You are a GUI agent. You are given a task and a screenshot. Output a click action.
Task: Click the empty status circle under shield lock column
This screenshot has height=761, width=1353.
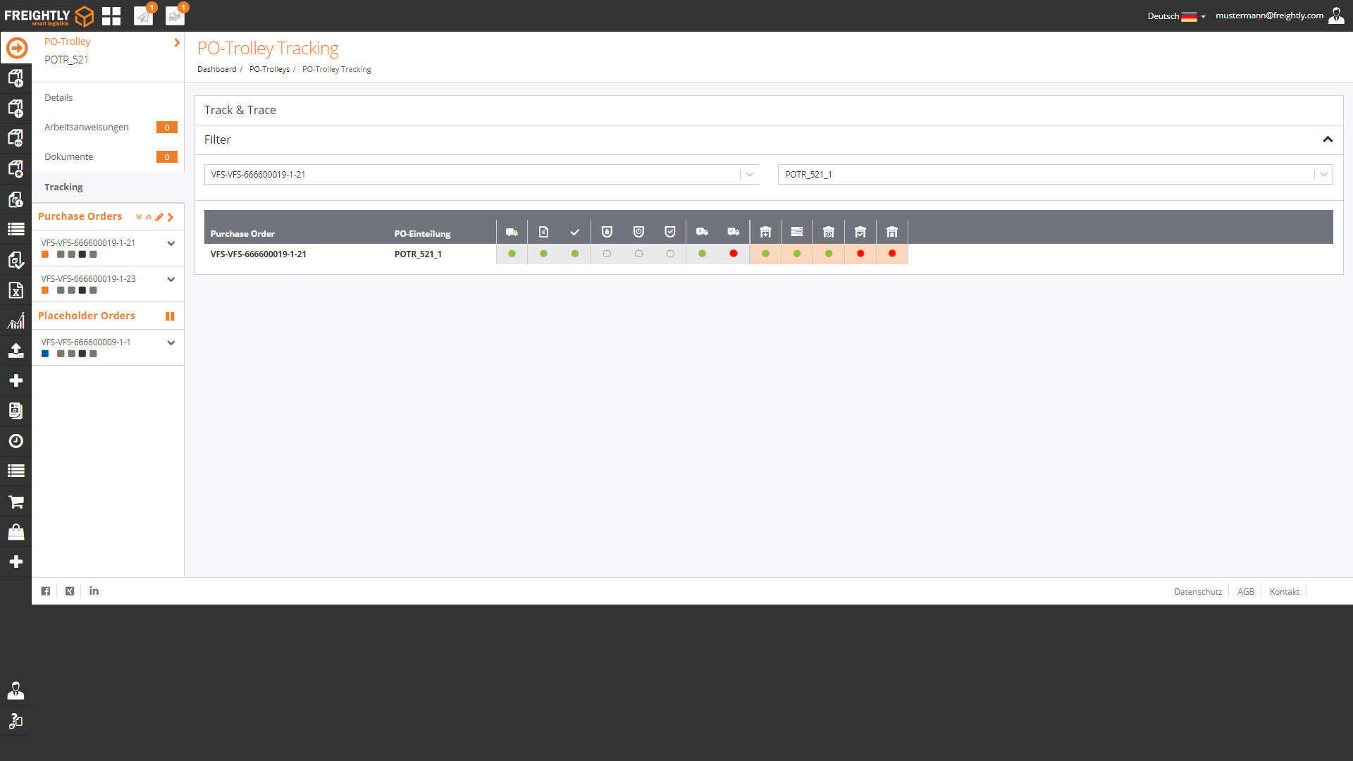pyautogui.click(x=607, y=254)
